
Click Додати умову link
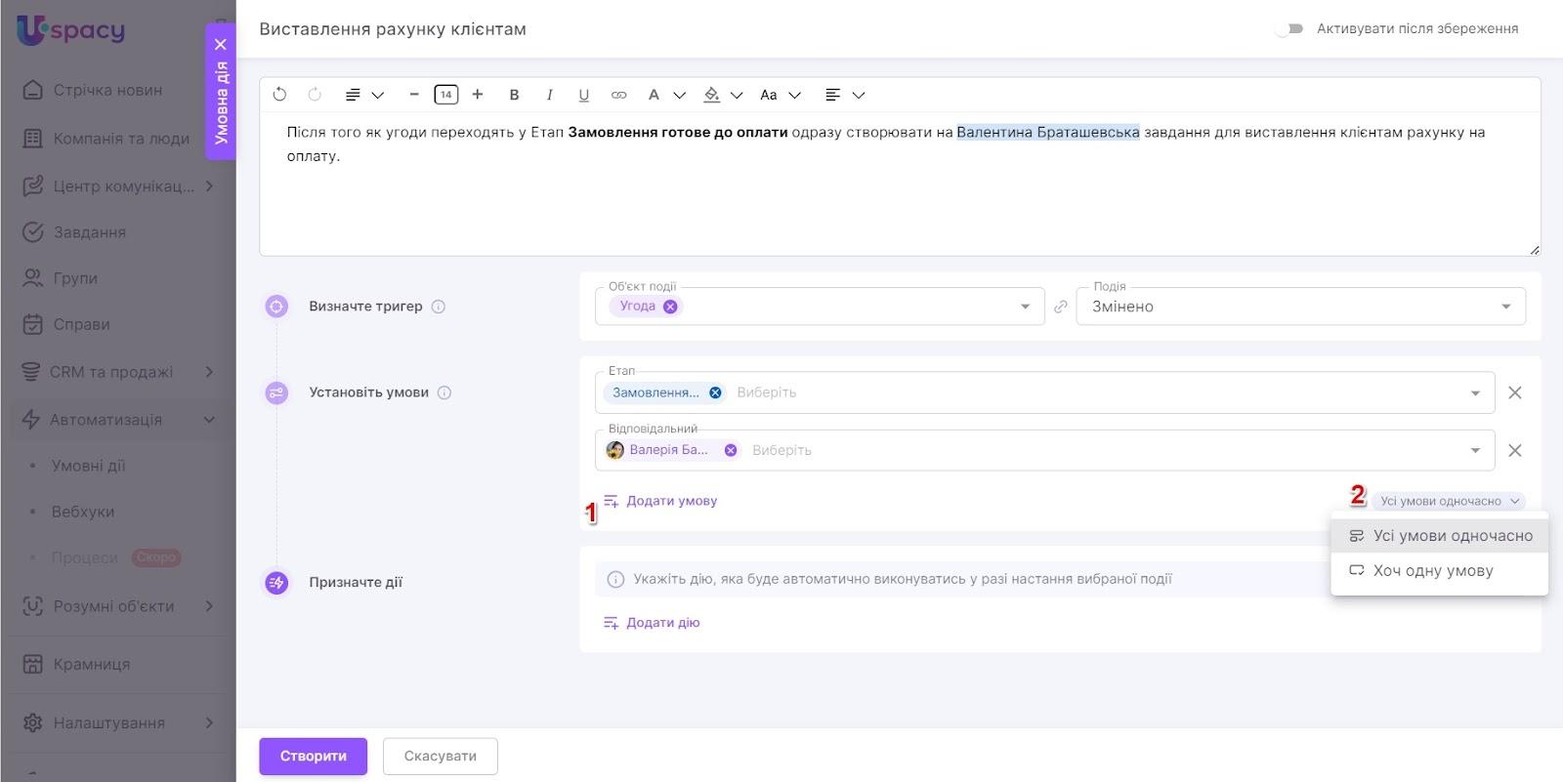[671, 501]
